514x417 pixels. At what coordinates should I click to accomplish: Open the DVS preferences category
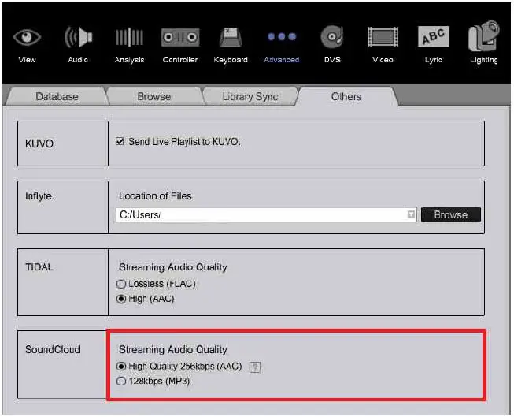point(332,45)
